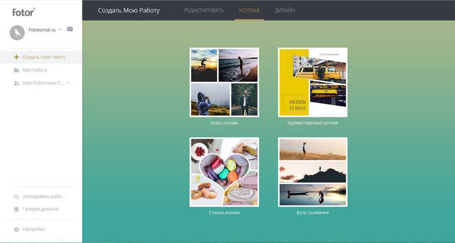455x243 pixels.
Task: Open the Класс.коллаж label link
Action: pos(224,123)
